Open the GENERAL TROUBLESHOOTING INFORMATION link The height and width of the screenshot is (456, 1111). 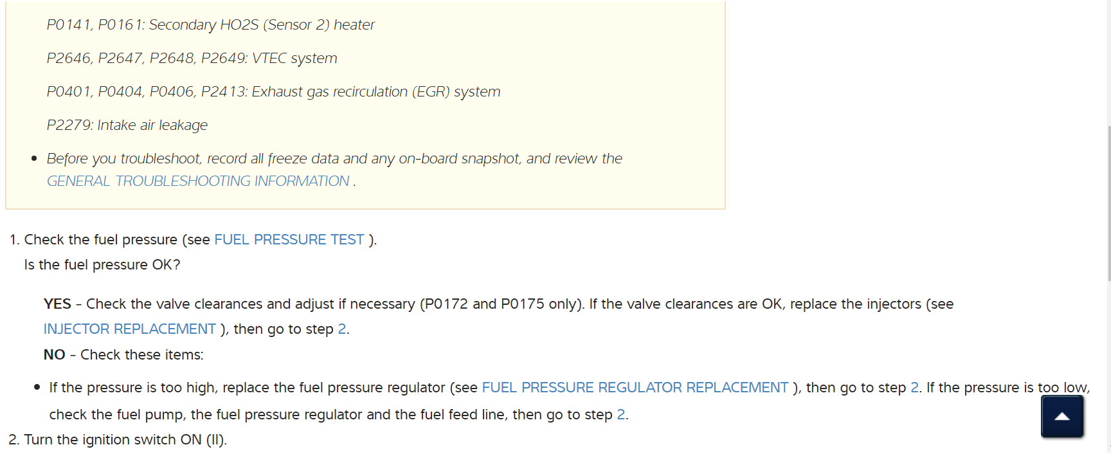click(198, 181)
